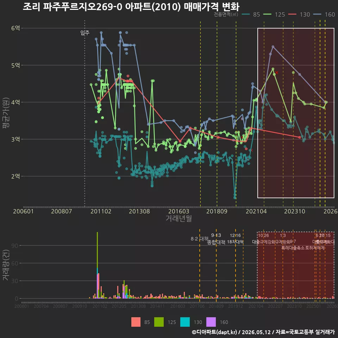Viewport: 338px width, 338px height.
Task: Click the '특례대출축소' annotation label
Action: coord(293,248)
